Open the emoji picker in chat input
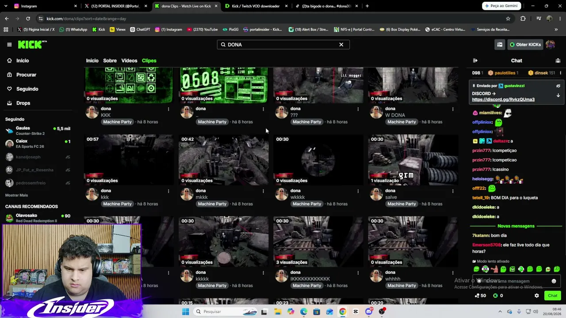Screen dimensions: 566x318 (x=554, y=281)
